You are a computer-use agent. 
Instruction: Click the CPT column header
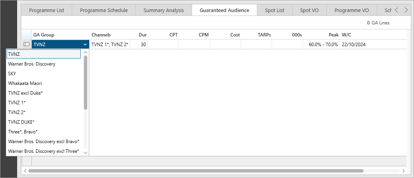pyautogui.click(x=163, y=35)
